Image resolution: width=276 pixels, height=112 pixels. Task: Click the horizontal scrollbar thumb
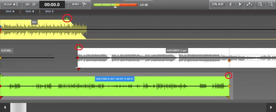pos(18,107)
